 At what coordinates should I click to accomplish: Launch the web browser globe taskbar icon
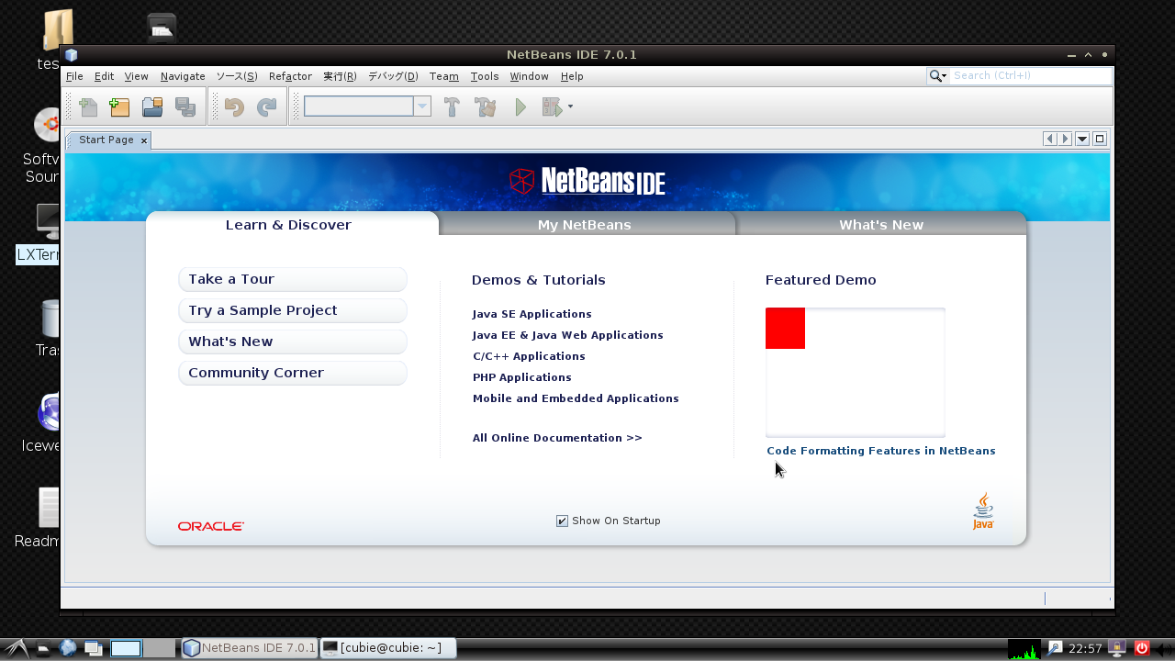68,649
